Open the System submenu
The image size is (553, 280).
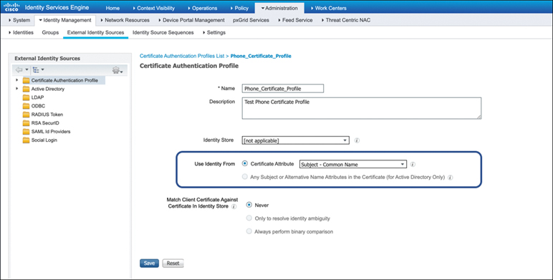click(19, 20)
